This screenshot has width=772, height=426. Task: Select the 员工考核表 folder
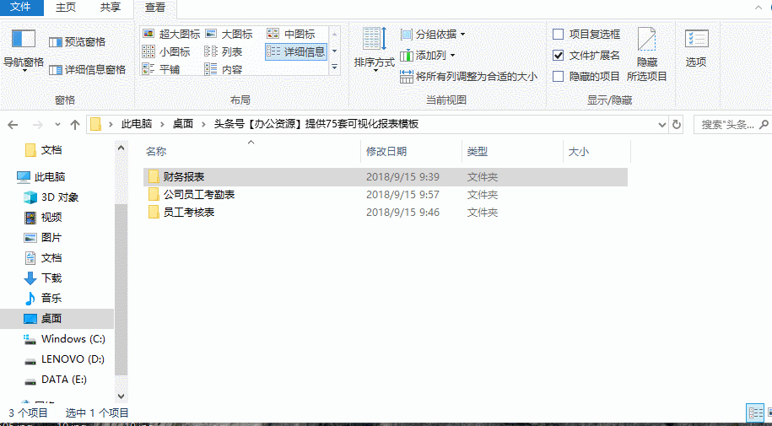pyautogui.click(x=386, y=213)
